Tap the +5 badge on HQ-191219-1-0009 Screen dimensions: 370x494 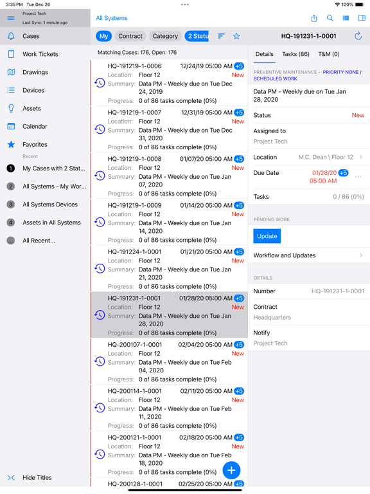[x=239, y=205]
